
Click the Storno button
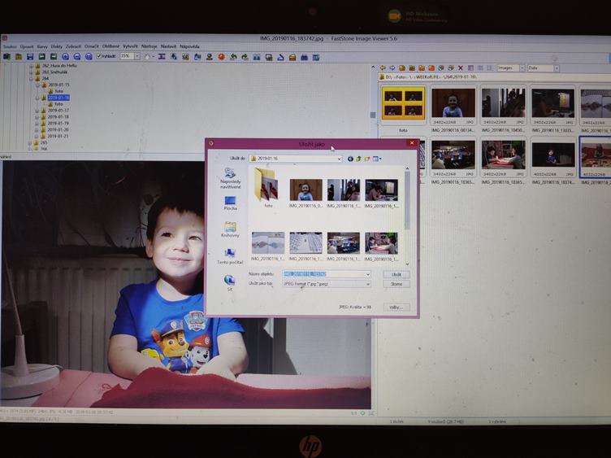[x=396, y=284]
